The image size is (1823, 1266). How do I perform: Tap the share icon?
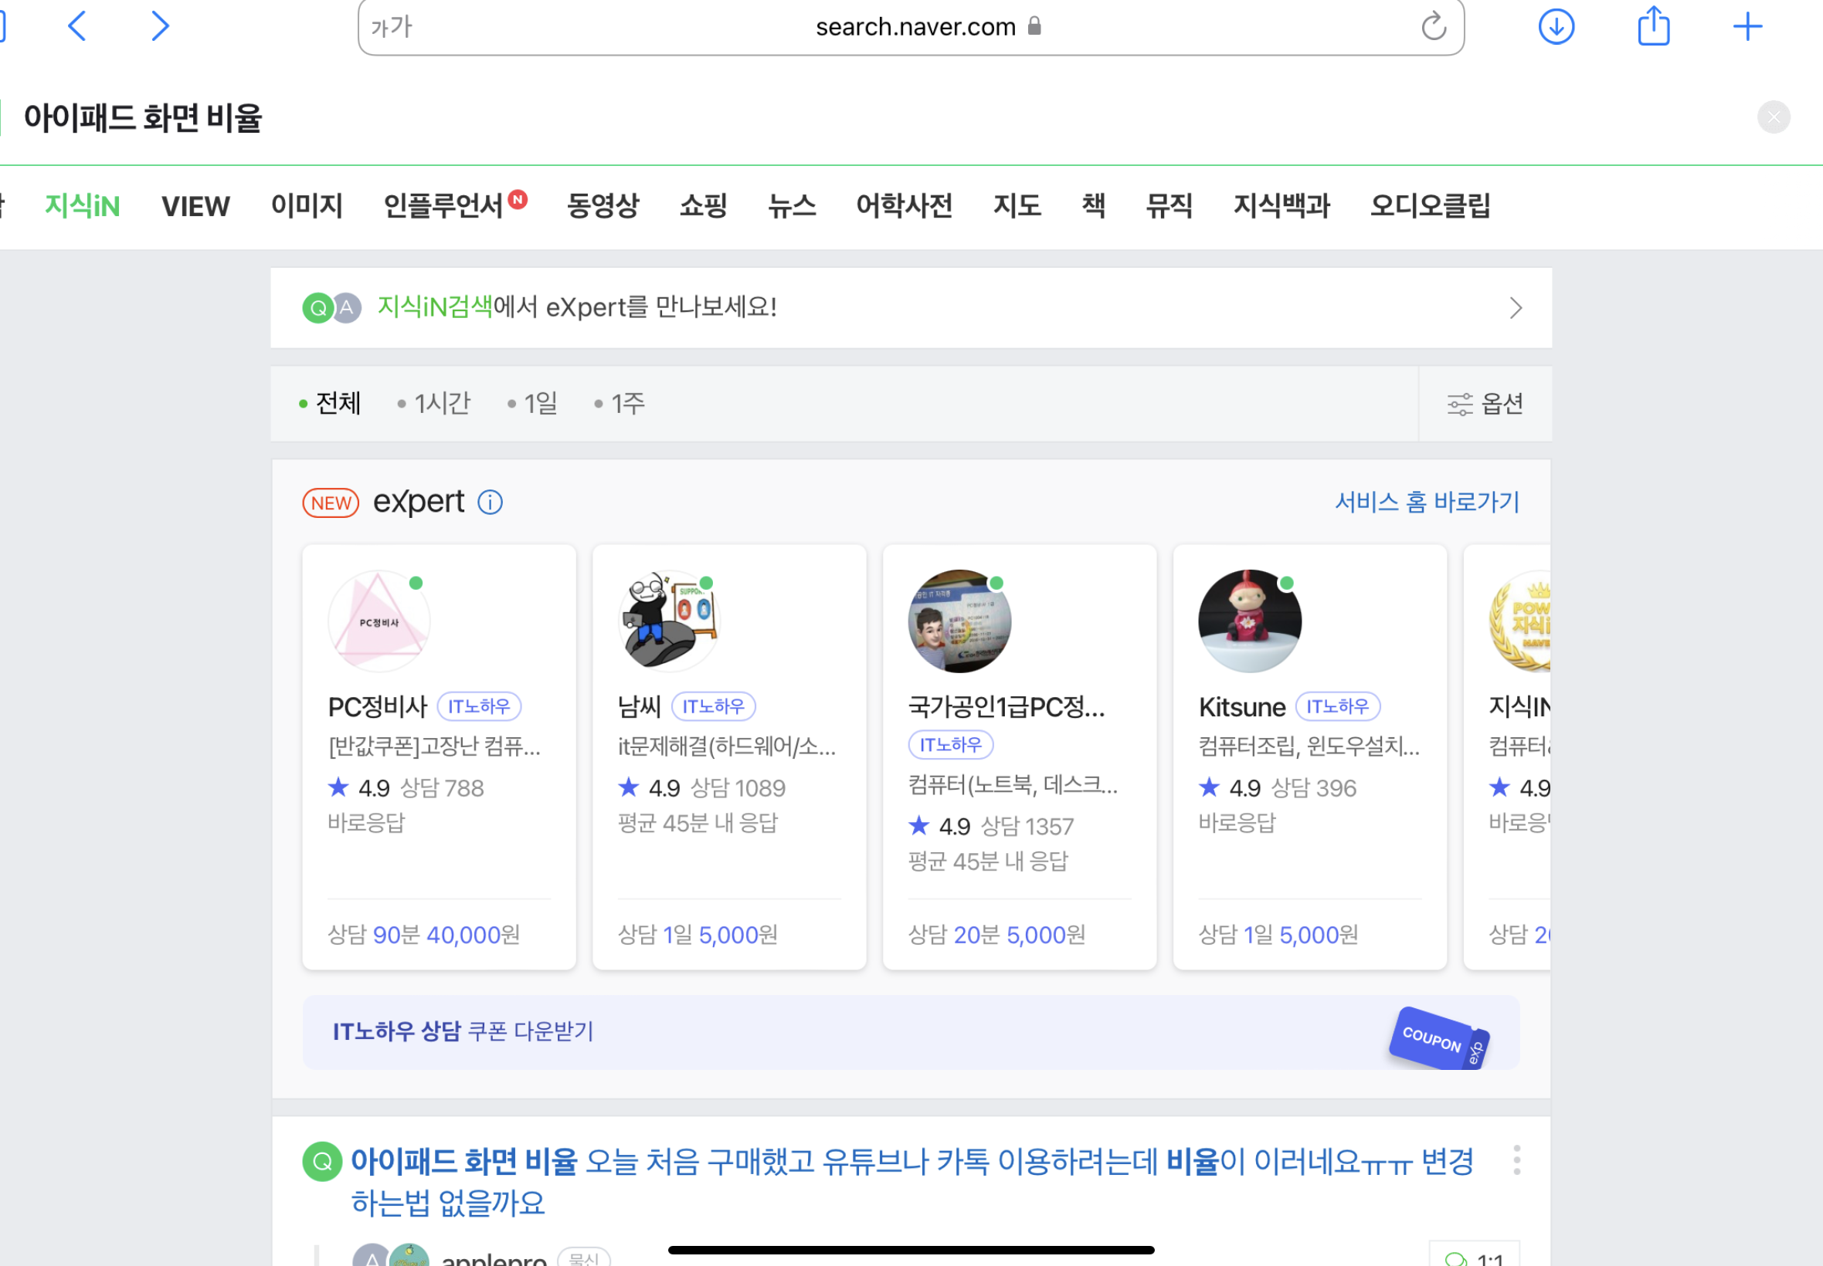(x=1653, y=26)
